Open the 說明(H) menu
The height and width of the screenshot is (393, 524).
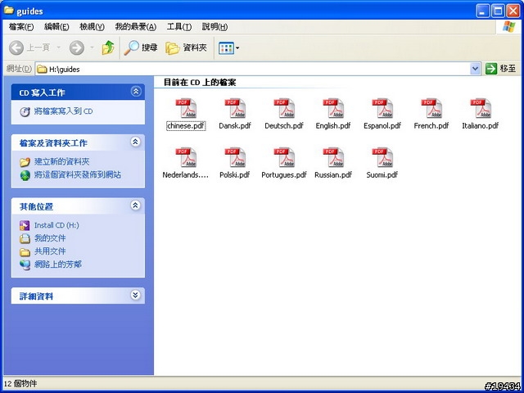[215, 27]
